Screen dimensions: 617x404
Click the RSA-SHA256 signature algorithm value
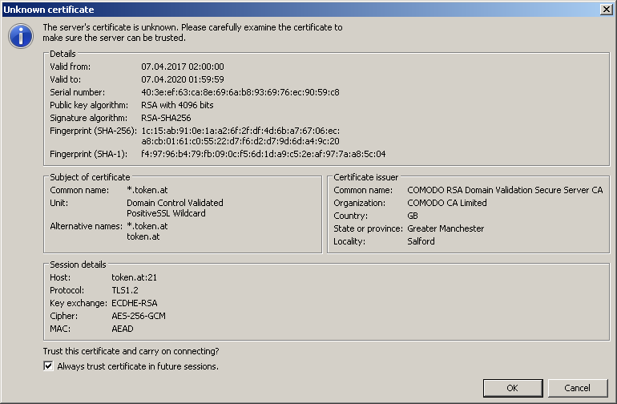[166, 118]
